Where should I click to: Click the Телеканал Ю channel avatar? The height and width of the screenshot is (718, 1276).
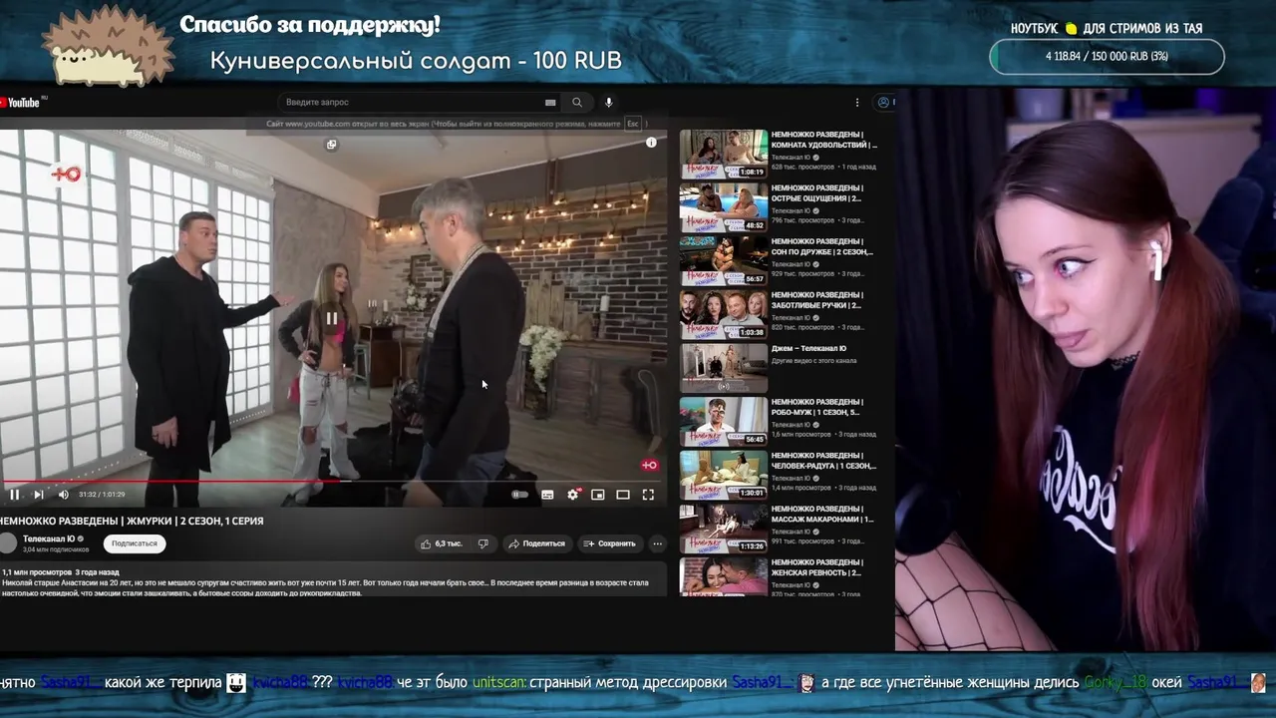[9, 543]
